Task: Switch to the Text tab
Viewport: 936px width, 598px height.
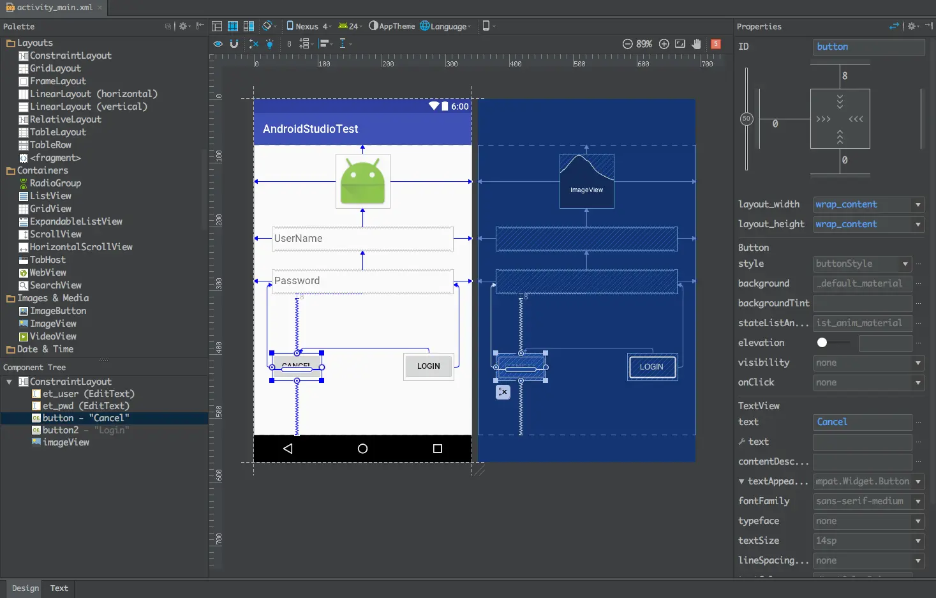Action: (x=59, y=588)
